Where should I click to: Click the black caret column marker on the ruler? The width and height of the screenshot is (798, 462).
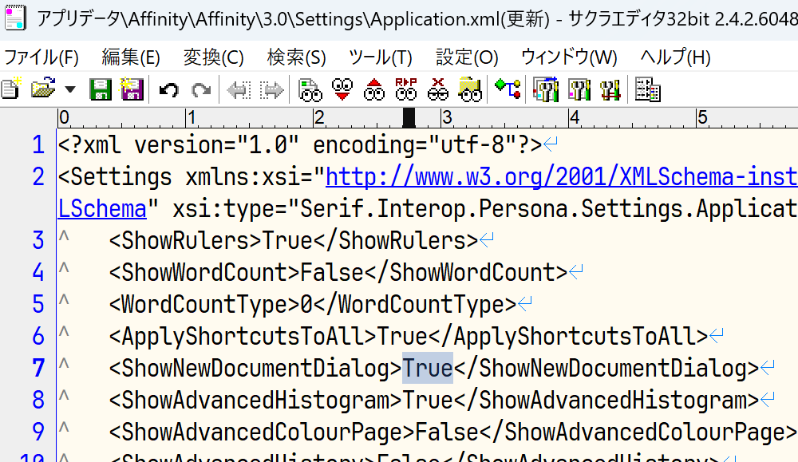(409, 117)
